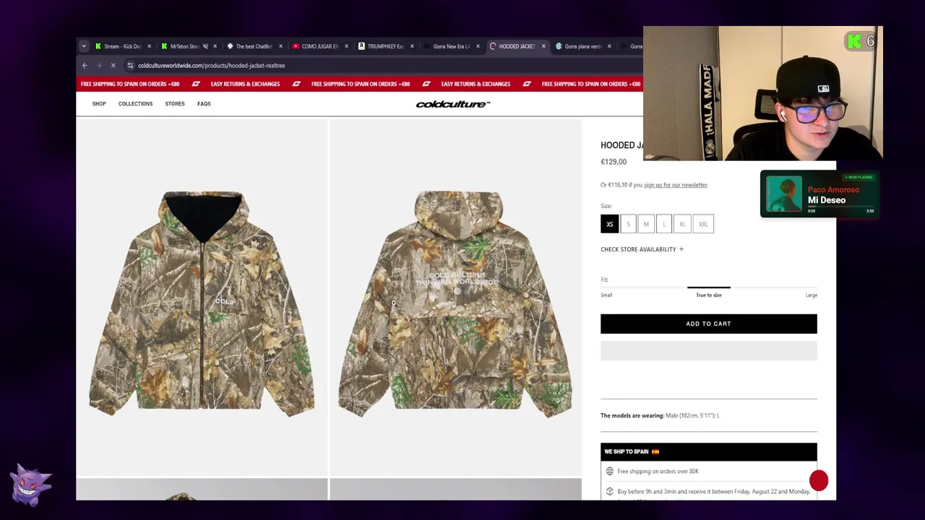Image resolution: width=925 pixels, height=520 pixels.
Task: Click the coldculture logo
Action: click(453, 104)
